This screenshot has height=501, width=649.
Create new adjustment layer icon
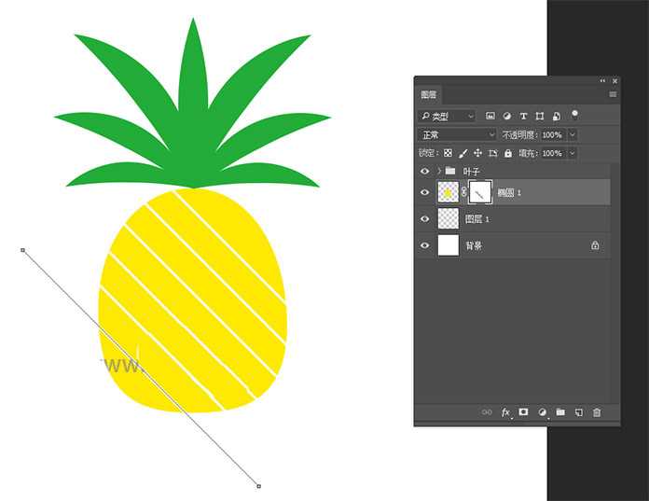click(x=542, y=412)
